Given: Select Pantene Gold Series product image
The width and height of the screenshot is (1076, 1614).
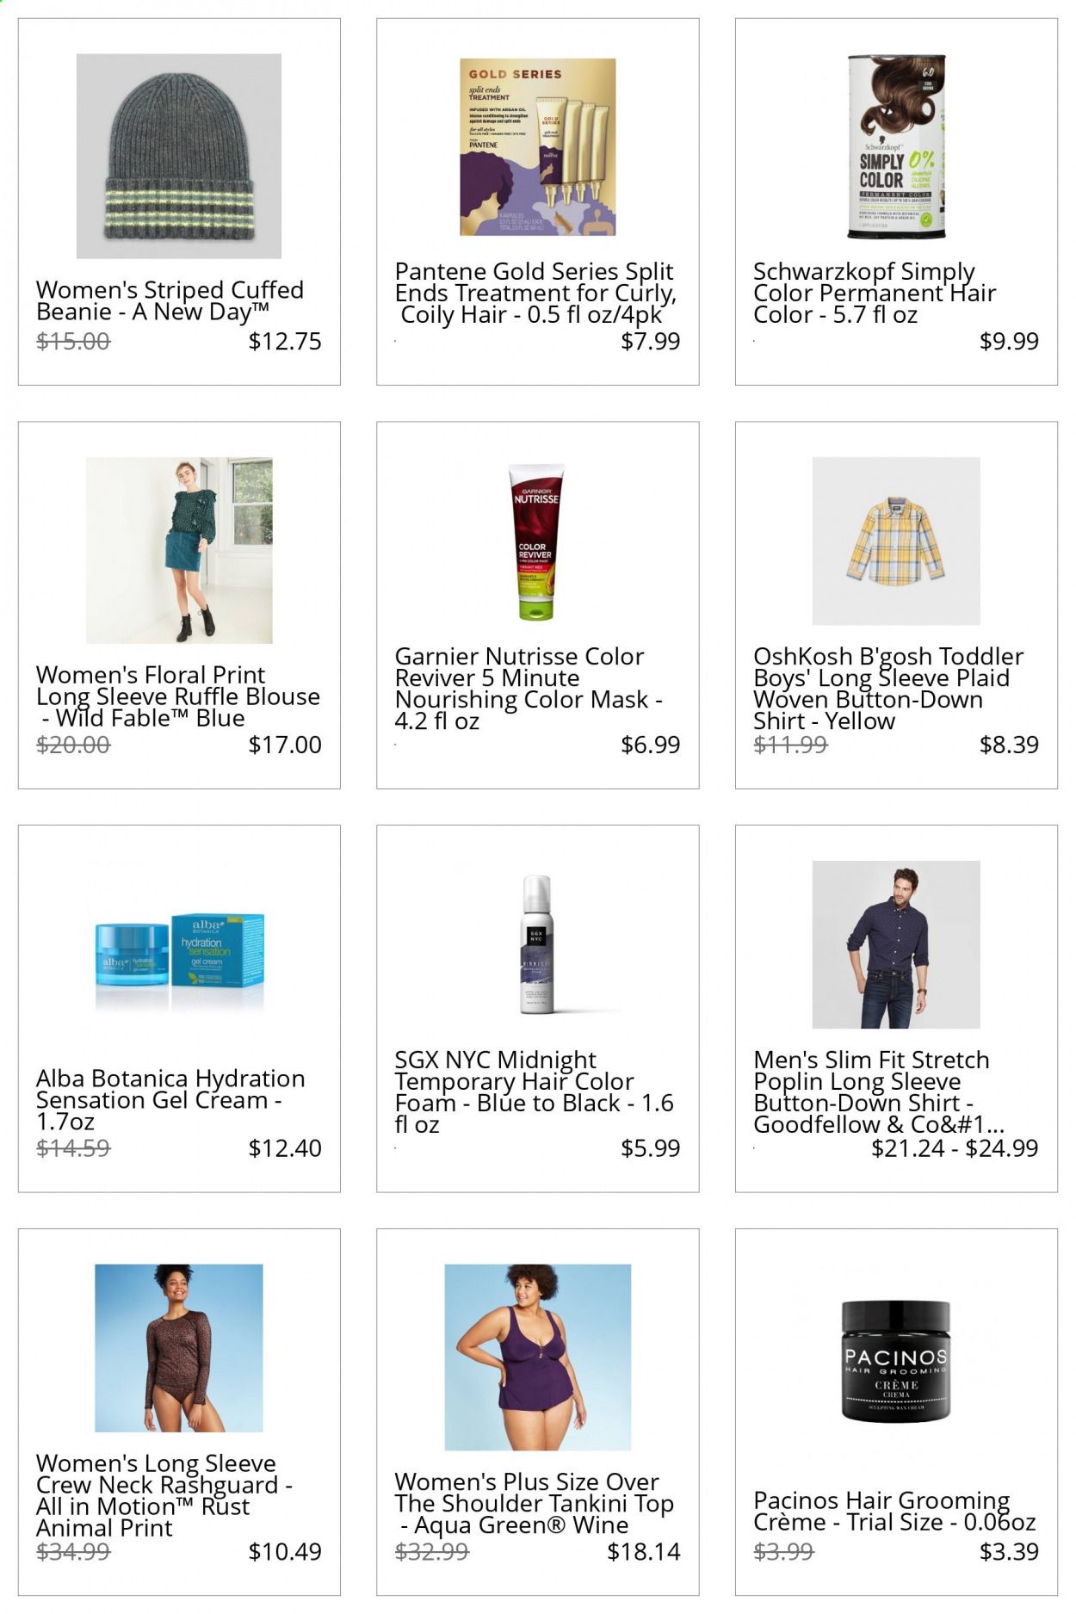Looking at the screenshot, I should (x=538, y=146).
